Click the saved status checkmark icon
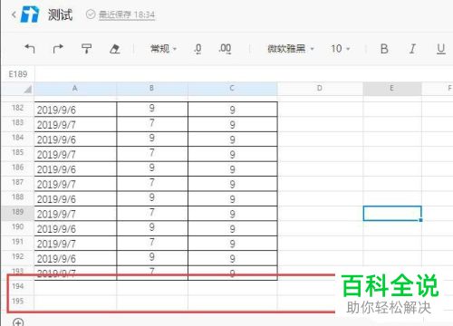Image resolution: width=453 pixels, height=326 pixels. 91,14
